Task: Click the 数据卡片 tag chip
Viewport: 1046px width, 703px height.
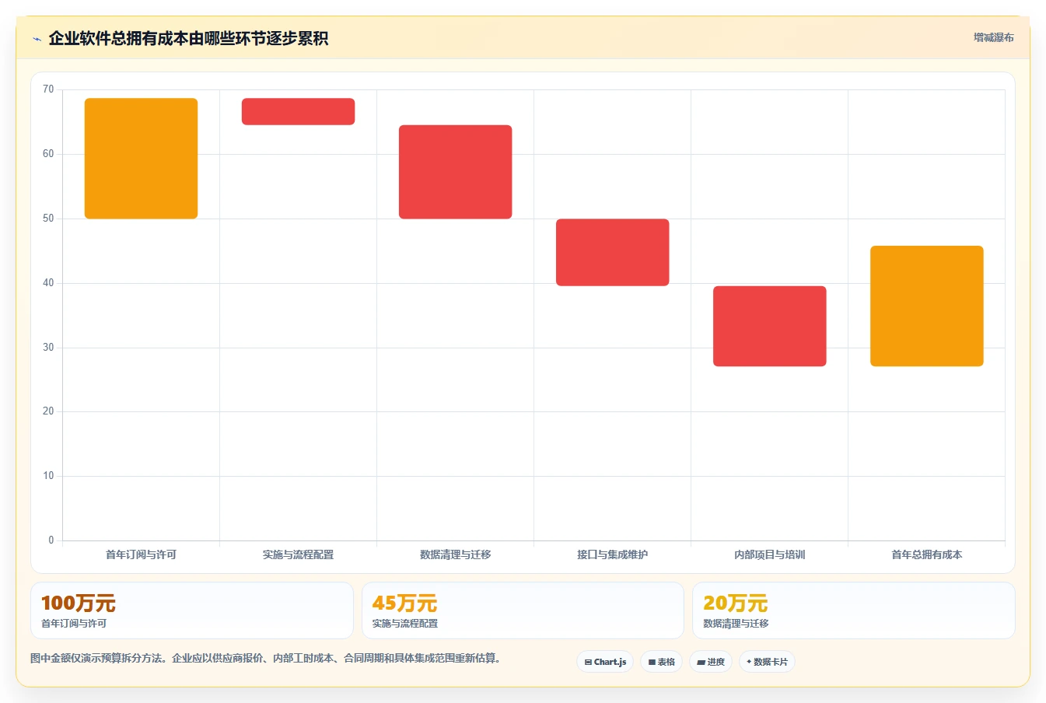Action: pos(767,662)
